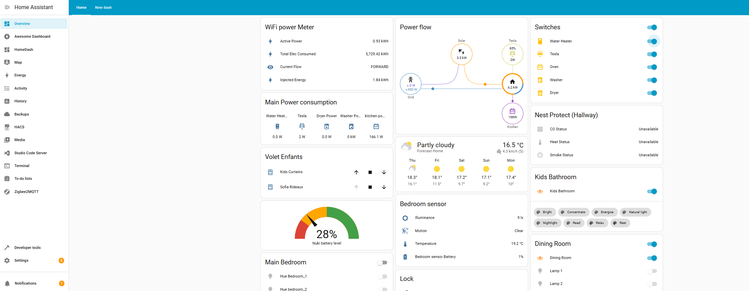Viewport: 749px width, 291px height.
Task: Click the Notifications bell icon
Action: pyautogui.click(x=7, y=284)
